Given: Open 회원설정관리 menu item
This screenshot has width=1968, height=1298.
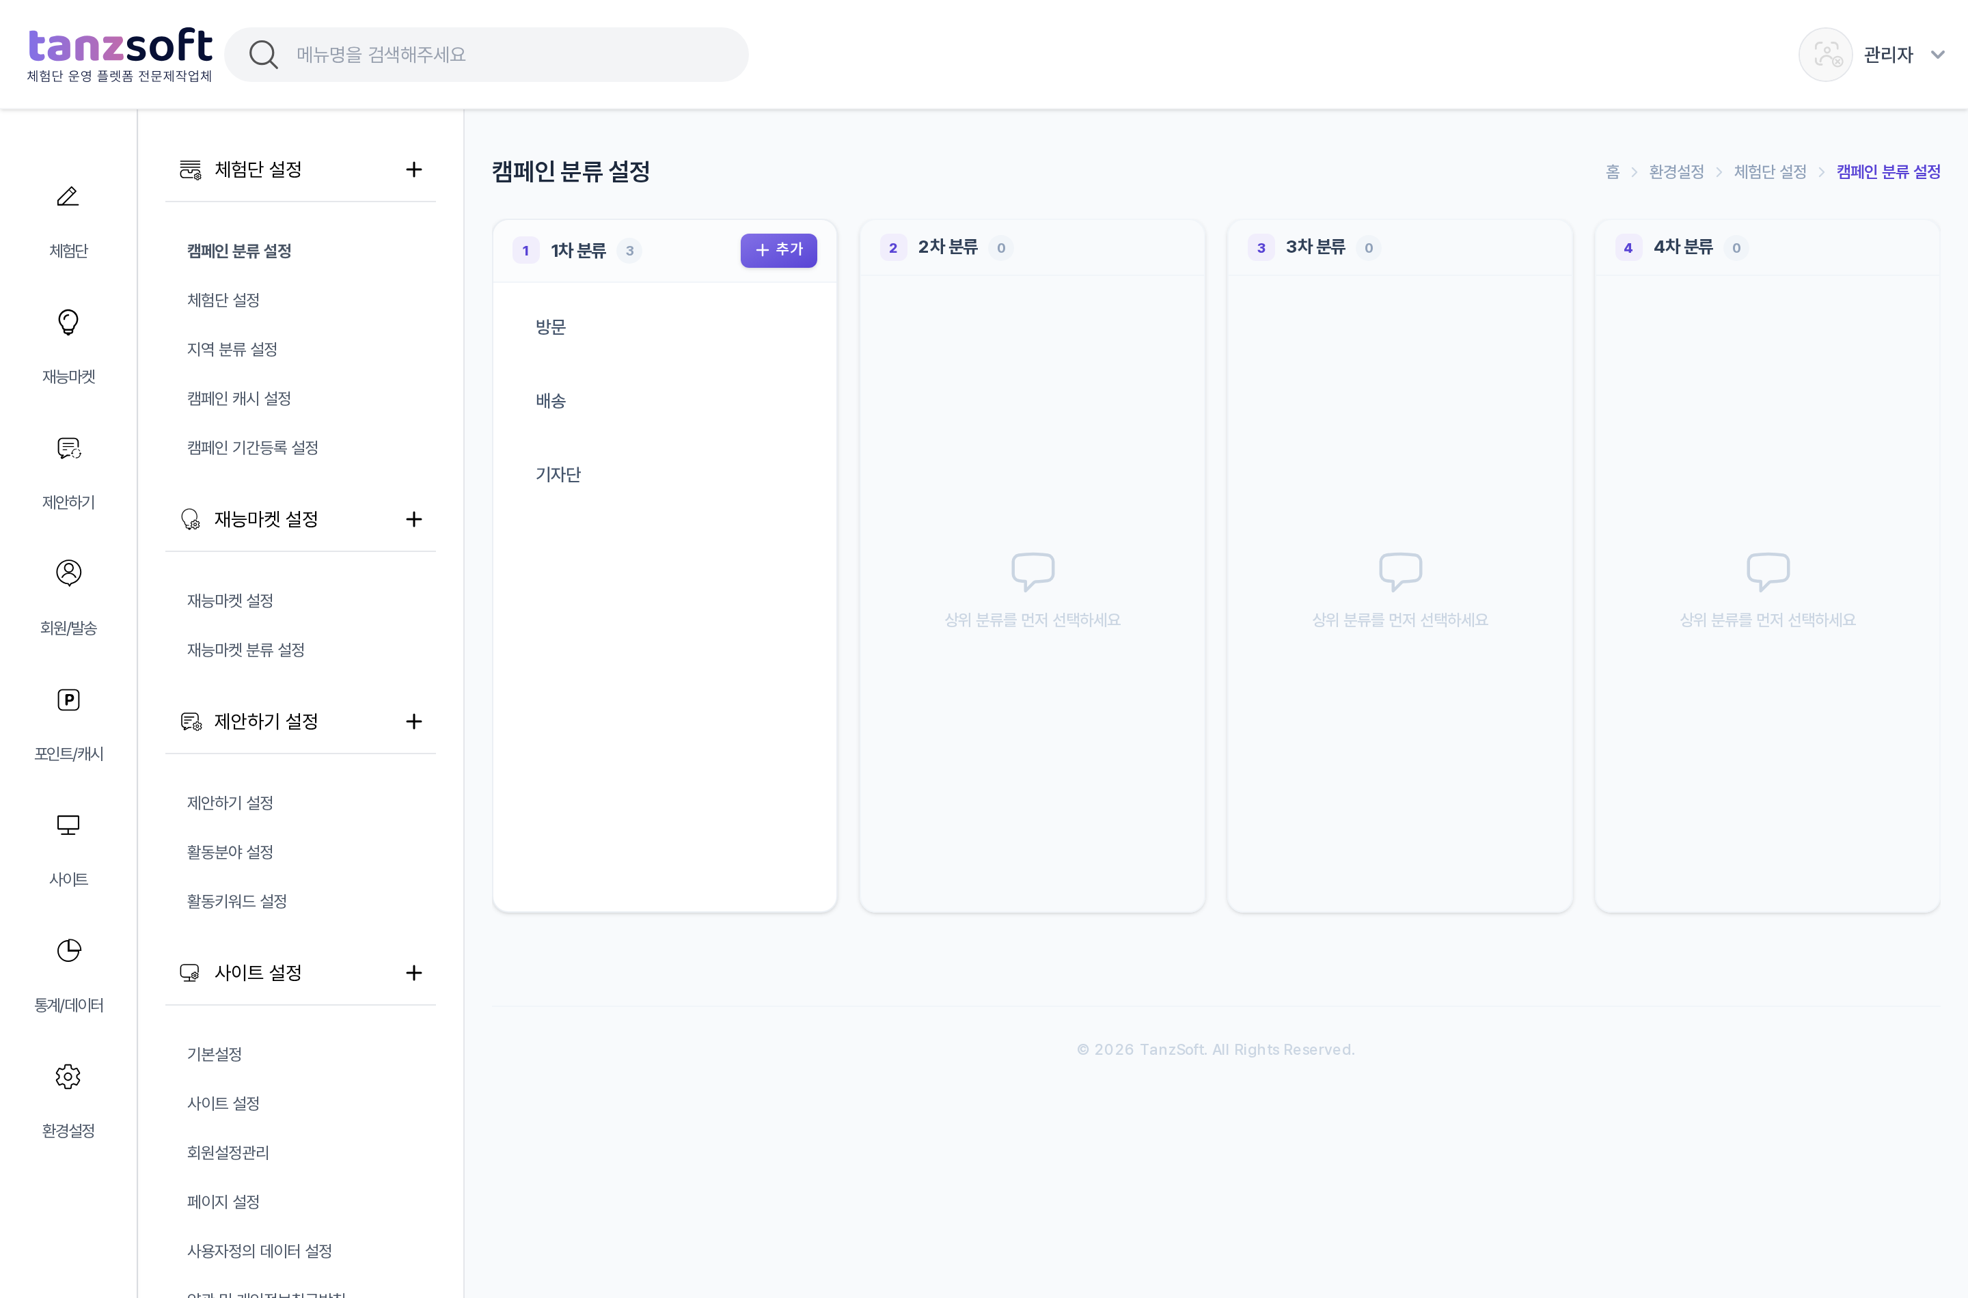Looking at the screenshot, I should [x=228, y=1152].
